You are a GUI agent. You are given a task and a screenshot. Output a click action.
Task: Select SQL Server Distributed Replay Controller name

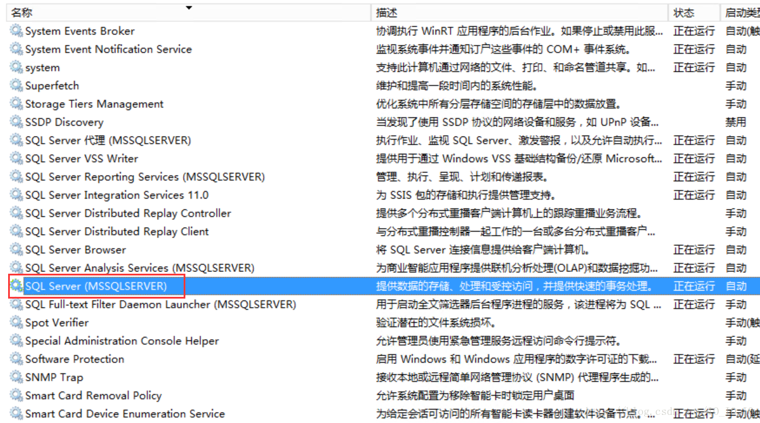tap(128, 213)
